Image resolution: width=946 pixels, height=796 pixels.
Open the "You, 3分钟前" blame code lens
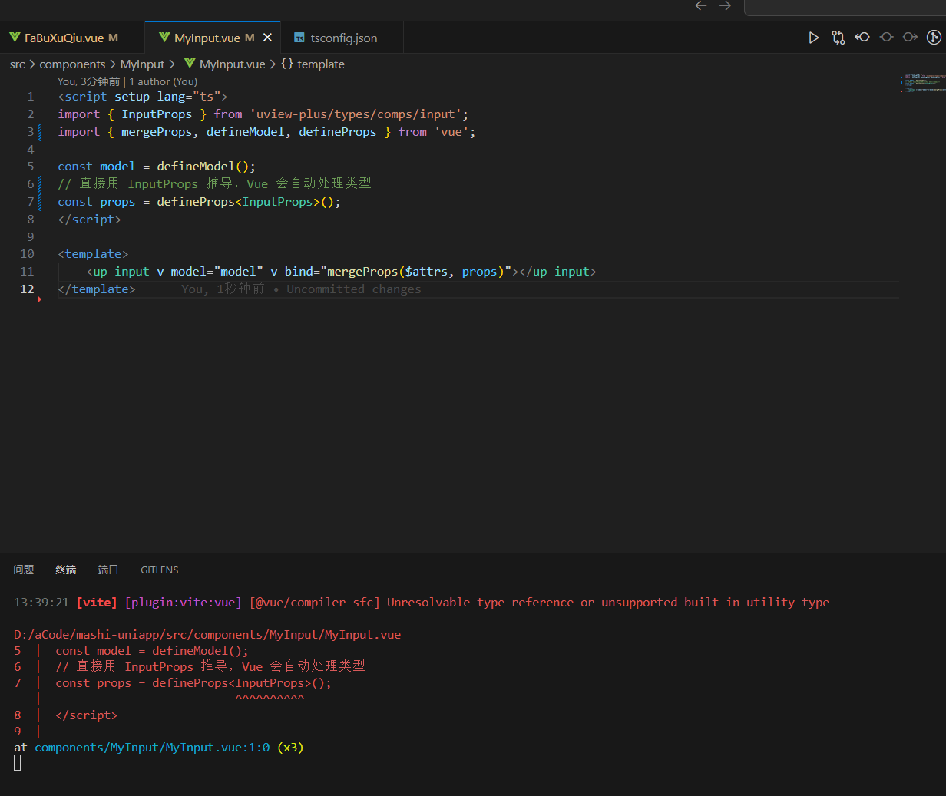(89, 81)
